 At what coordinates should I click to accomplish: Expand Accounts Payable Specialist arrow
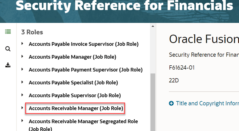point(22,82)
